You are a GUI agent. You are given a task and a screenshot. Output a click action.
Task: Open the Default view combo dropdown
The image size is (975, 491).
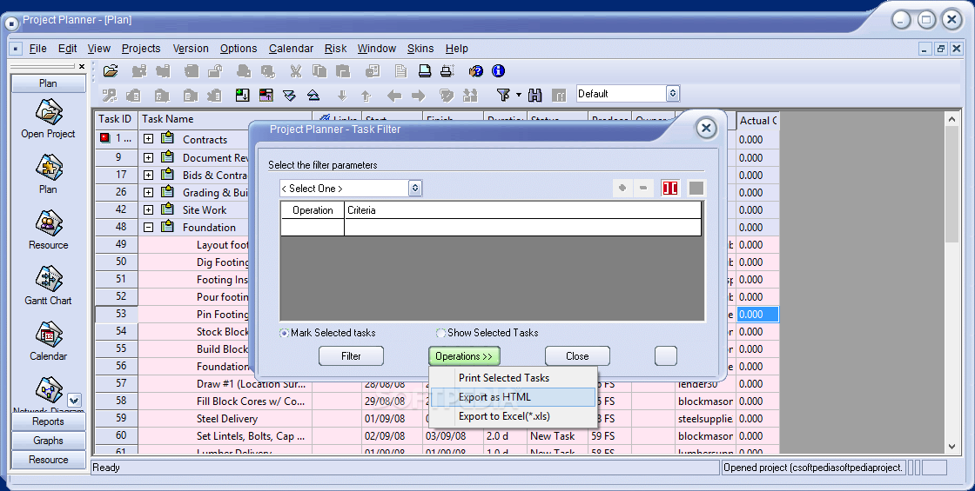[673, 94]
